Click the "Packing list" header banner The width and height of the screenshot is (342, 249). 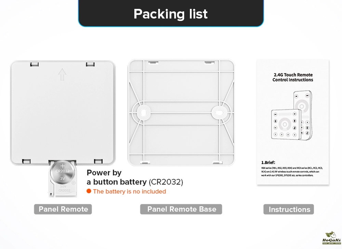(171, 14)
